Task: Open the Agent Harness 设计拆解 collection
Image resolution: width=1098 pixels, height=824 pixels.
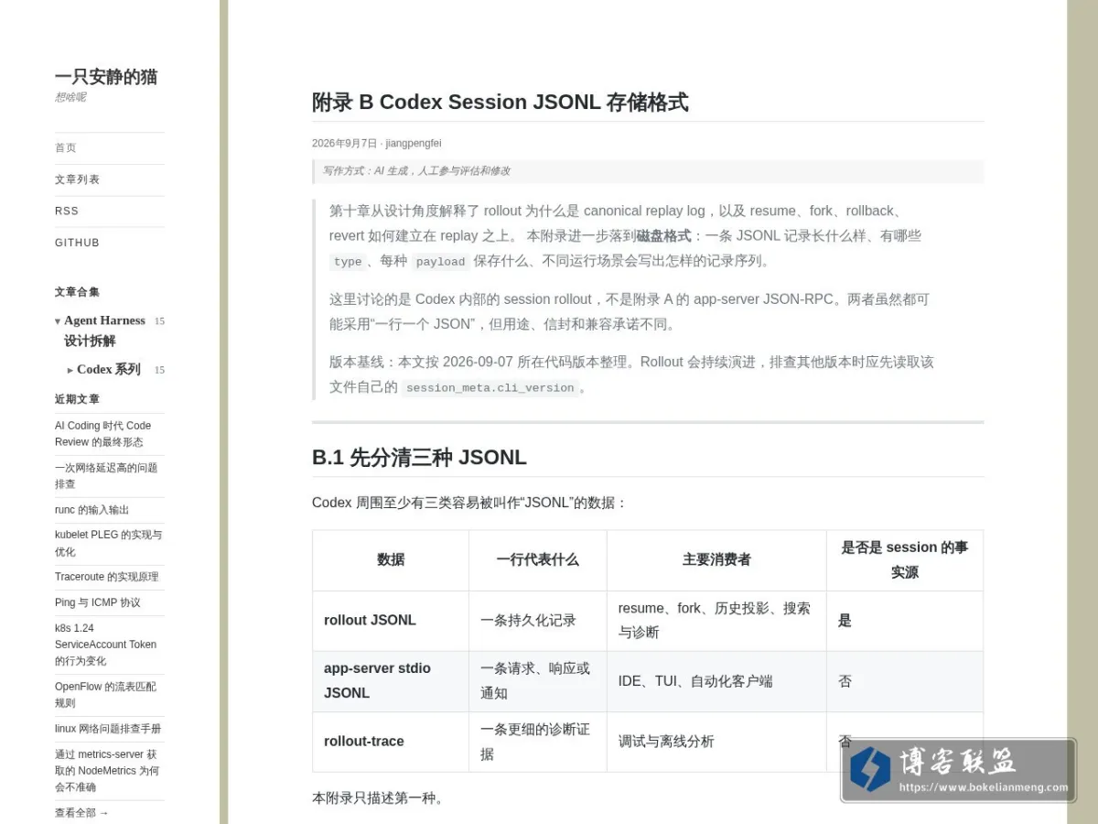Action: [104, 331]
